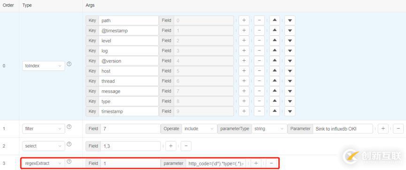The image size is (406, 170).
Task: Open the regexExtract type dropdown
Action: 44,163
